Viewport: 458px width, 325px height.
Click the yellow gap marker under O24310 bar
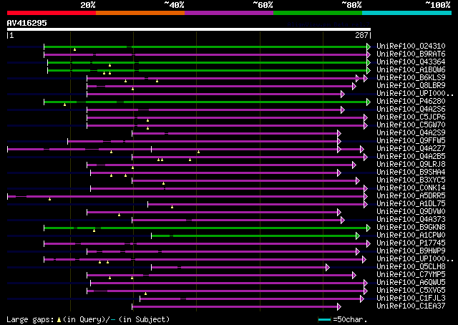[74, 49]
